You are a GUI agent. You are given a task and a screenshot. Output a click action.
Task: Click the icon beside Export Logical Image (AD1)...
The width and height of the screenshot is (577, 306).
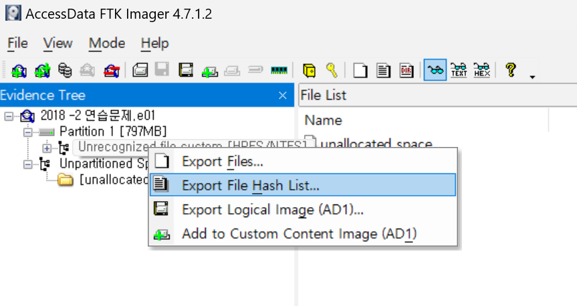click(161, 208)
